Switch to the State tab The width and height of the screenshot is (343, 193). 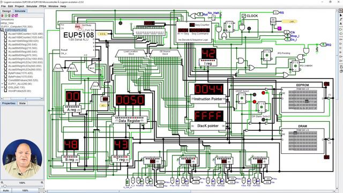coord(22,103)
